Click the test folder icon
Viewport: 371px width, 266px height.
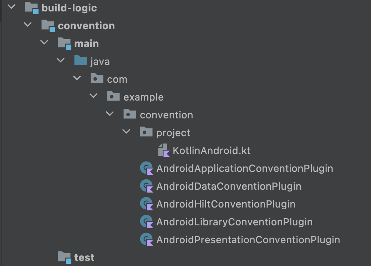[64, 257]
